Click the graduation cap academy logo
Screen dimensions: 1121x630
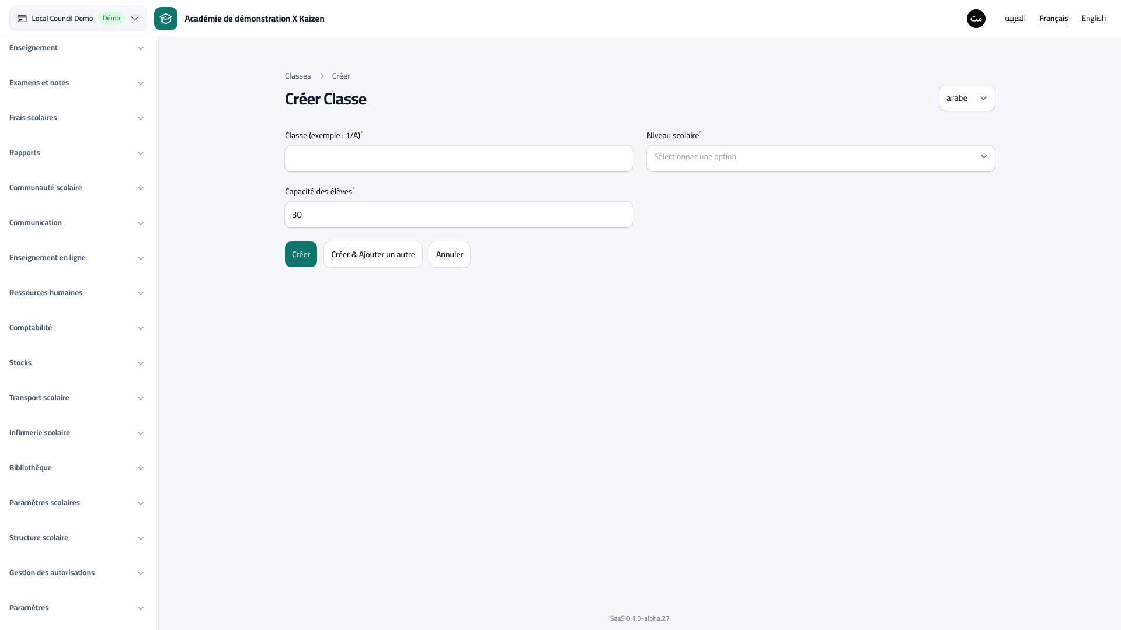point(166,19)
